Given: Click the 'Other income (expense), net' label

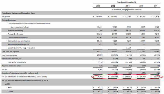Looking at the screenshot, I should point(11,59).
